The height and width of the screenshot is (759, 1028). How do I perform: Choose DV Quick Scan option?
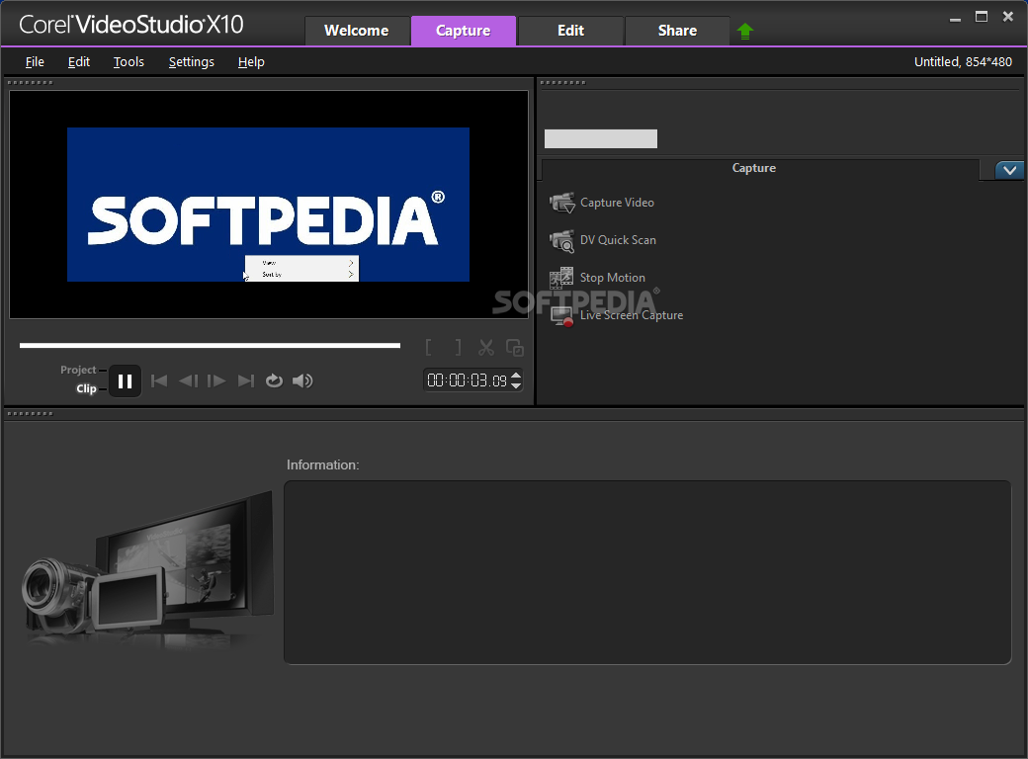[x=618, y=240]
